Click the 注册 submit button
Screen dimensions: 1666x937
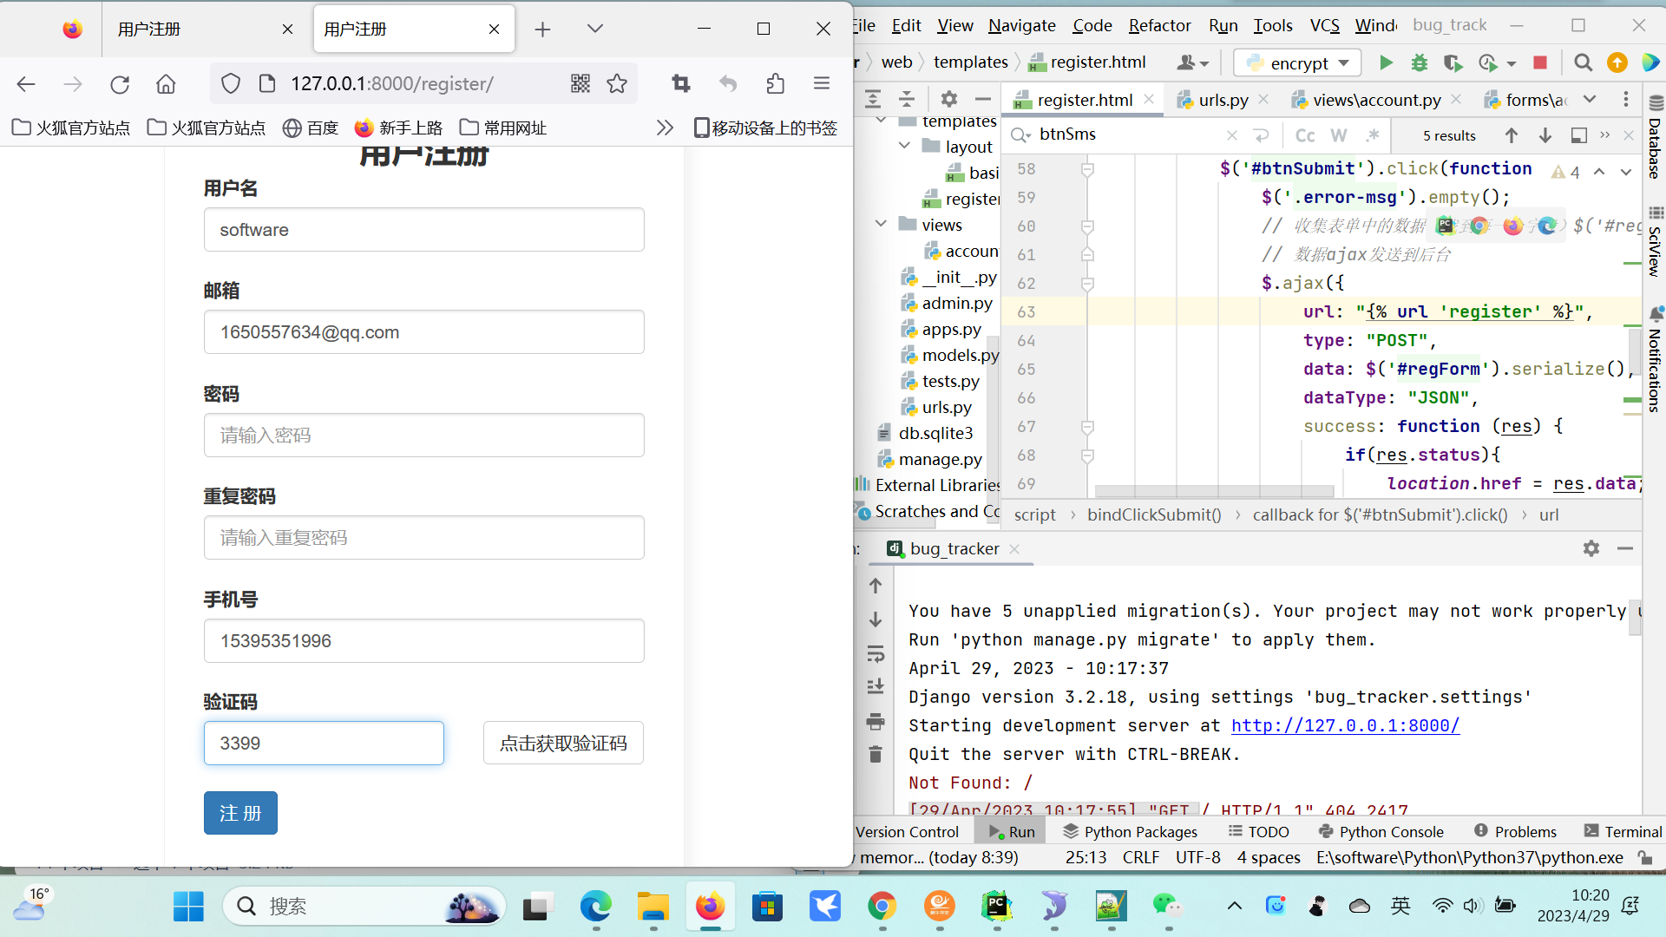(x=240, y=813)
